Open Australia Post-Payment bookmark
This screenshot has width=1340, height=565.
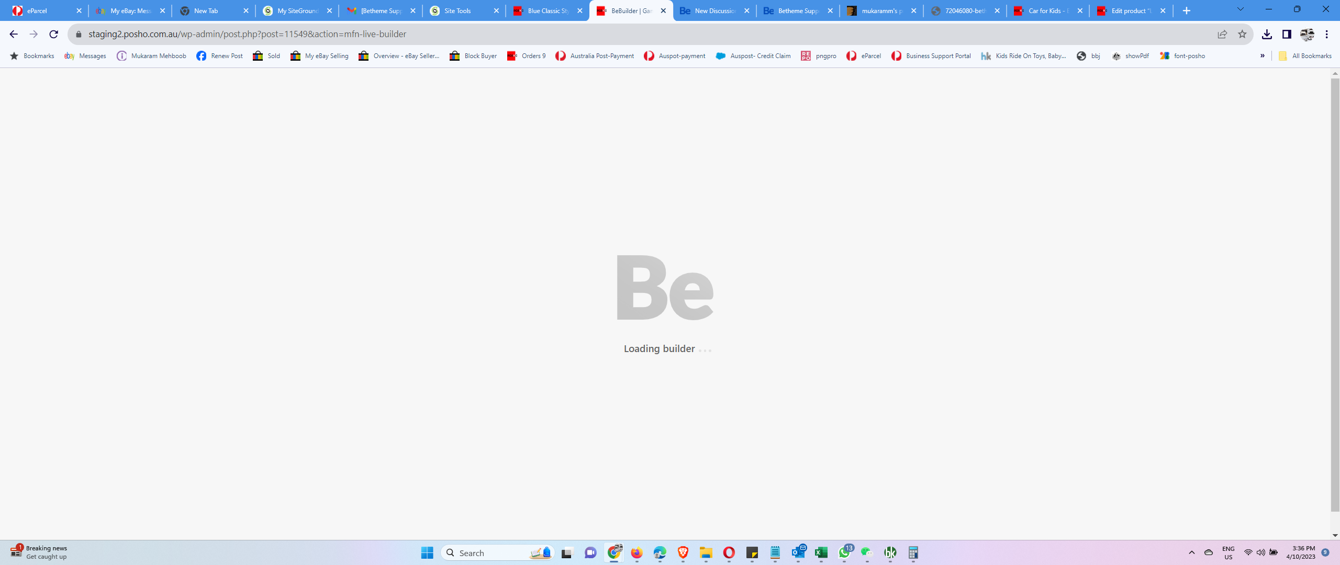pos(595,56)
